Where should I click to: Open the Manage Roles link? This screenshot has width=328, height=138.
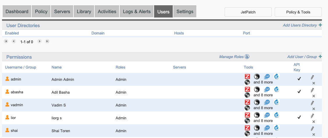232,57
